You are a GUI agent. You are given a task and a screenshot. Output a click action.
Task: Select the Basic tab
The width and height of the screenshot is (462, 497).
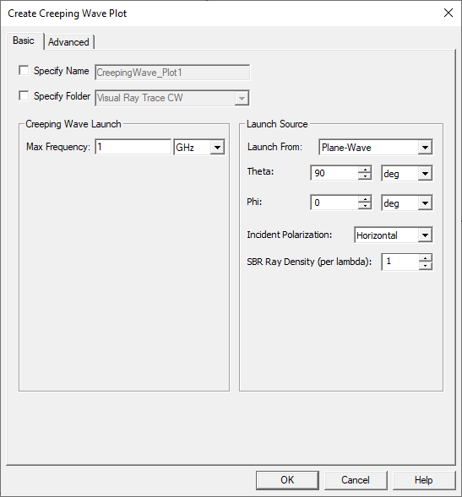pos(24,41)
